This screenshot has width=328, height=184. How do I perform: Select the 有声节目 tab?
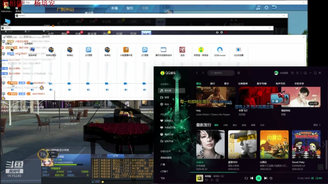(281, 83)
